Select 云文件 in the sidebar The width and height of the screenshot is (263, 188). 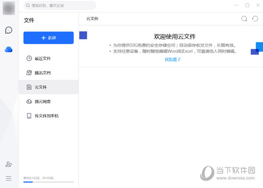click(x=49, y=87)
